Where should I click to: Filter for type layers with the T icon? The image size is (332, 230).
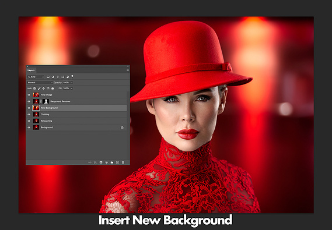point(58,77)
